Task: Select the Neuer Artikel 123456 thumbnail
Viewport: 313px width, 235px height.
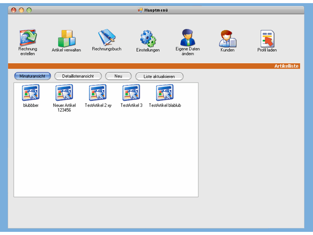Action: [64, 92]
